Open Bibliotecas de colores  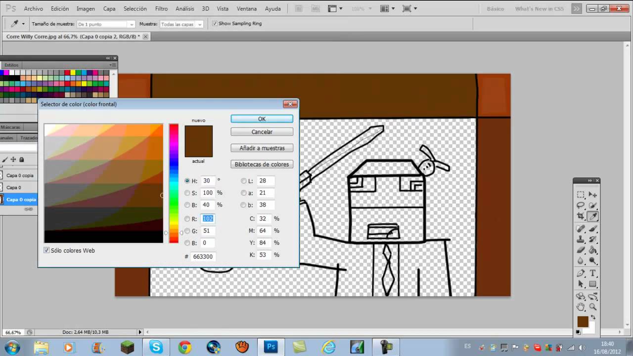pos(262,164)
